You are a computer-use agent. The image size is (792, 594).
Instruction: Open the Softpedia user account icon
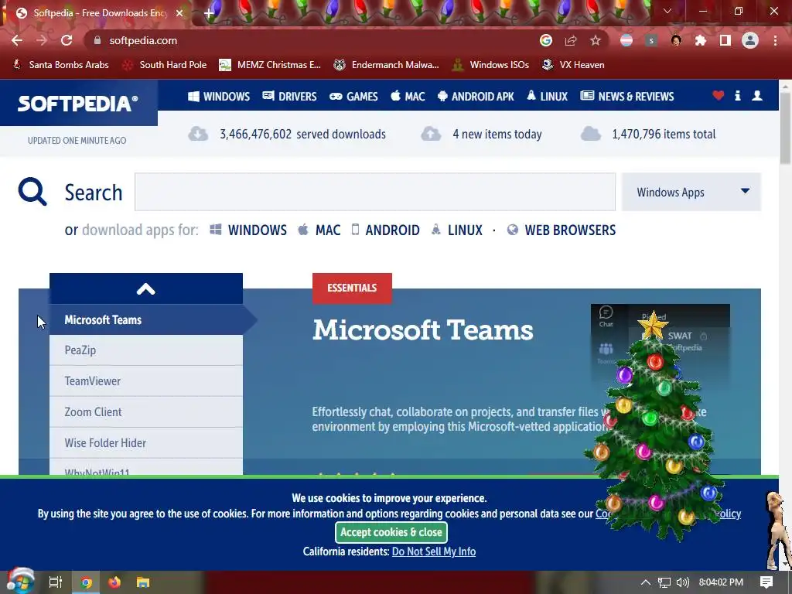point(757,95)
